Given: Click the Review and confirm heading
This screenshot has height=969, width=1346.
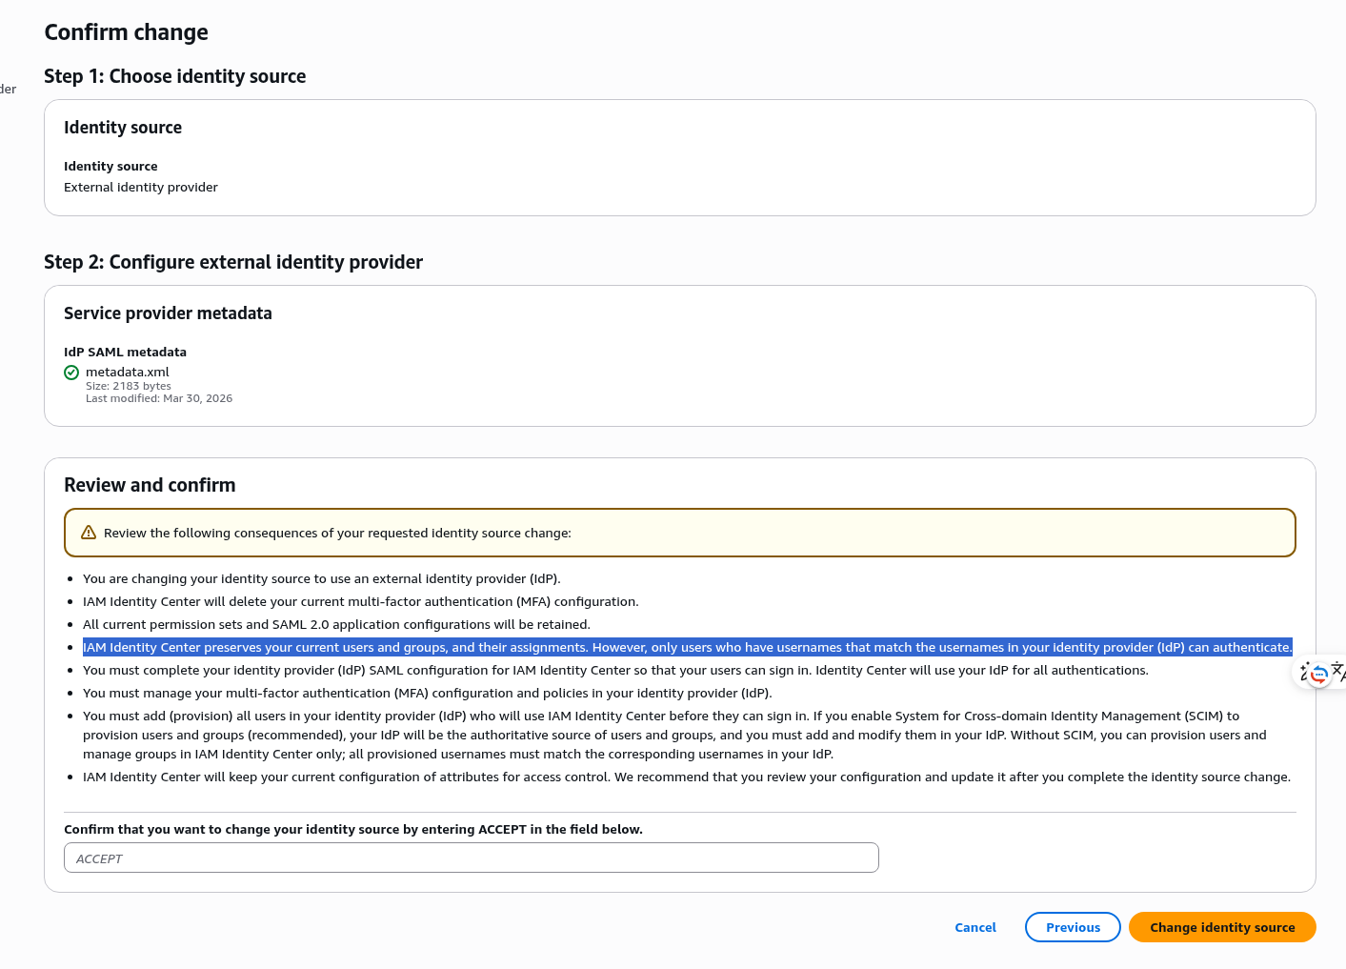Looking at the screenshot, I should [x=150, y=485].
